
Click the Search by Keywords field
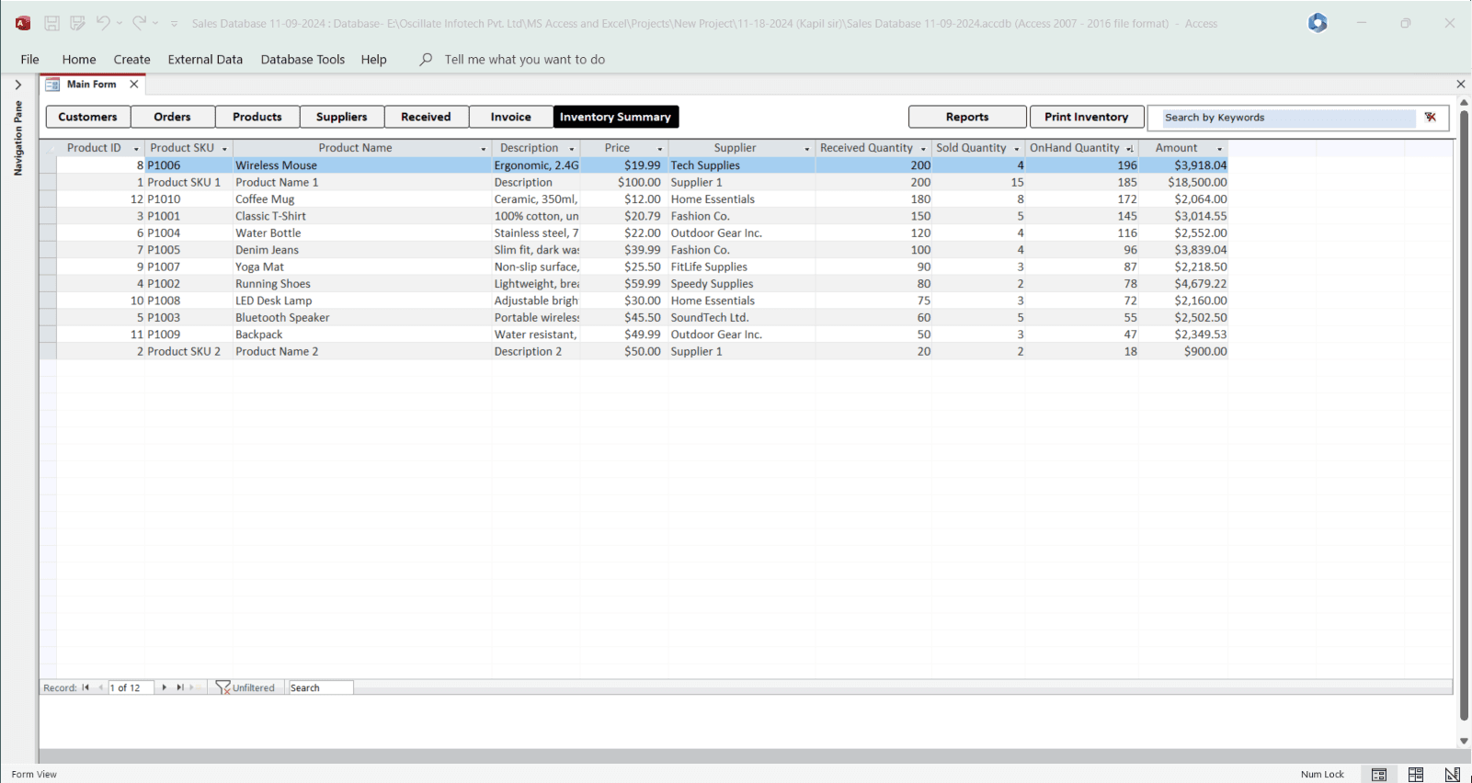coord(1288,118)
